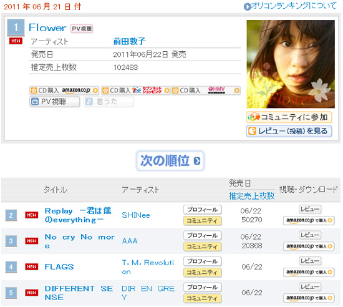Click NEW badge in FLAGS row
This screenshot has height=307, width=343.
click(x=32, y=266)
